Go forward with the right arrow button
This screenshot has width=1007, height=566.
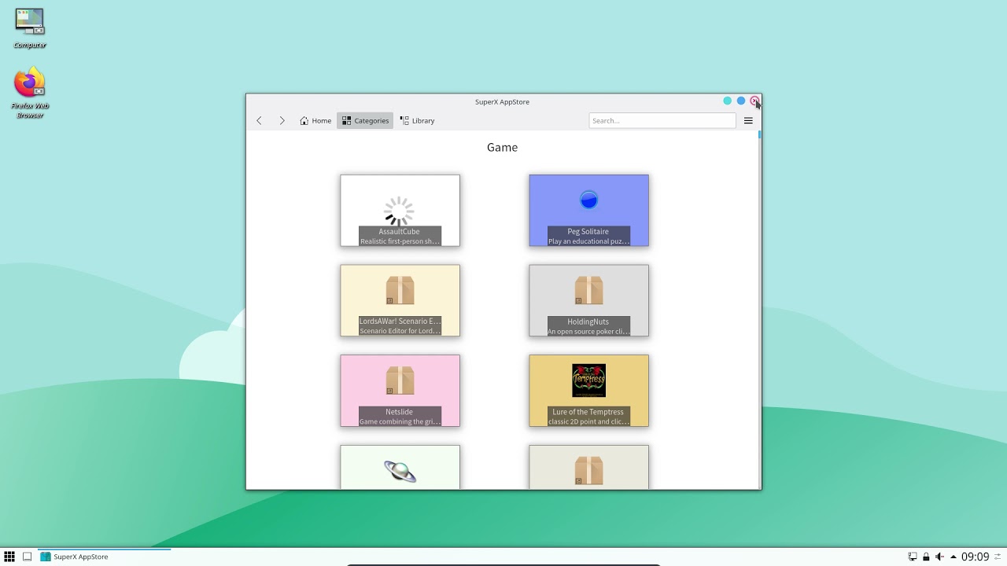[x=282, y=120]
